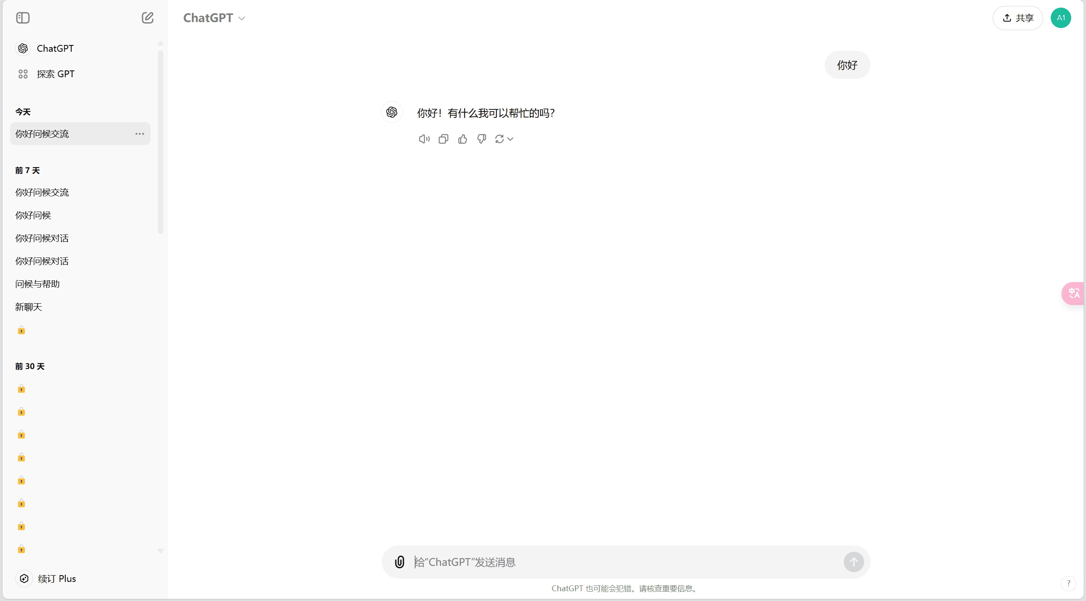Open the 新聊天 conversation
The height and width of the screenshot is (601, 1086).
point(81,307)
